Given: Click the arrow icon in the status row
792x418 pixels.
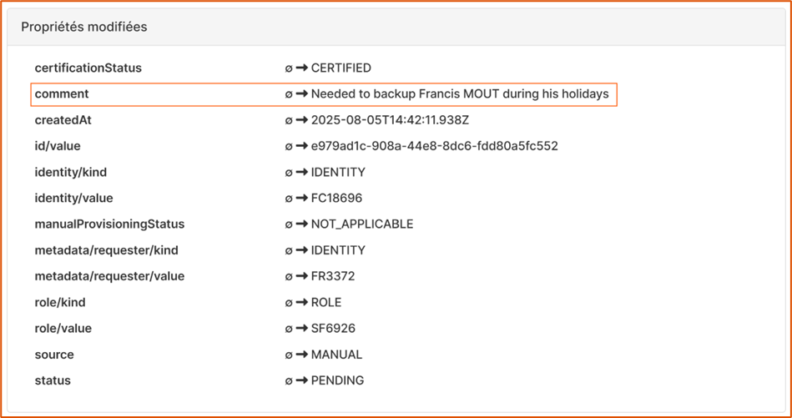Looking at the screenshot, I should click(302, 380).
